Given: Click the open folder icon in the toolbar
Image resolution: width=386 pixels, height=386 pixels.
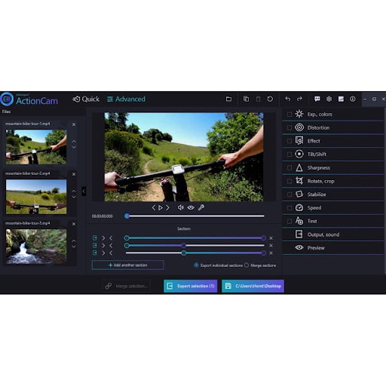Looking at the screenshot, I should point(228,99).
